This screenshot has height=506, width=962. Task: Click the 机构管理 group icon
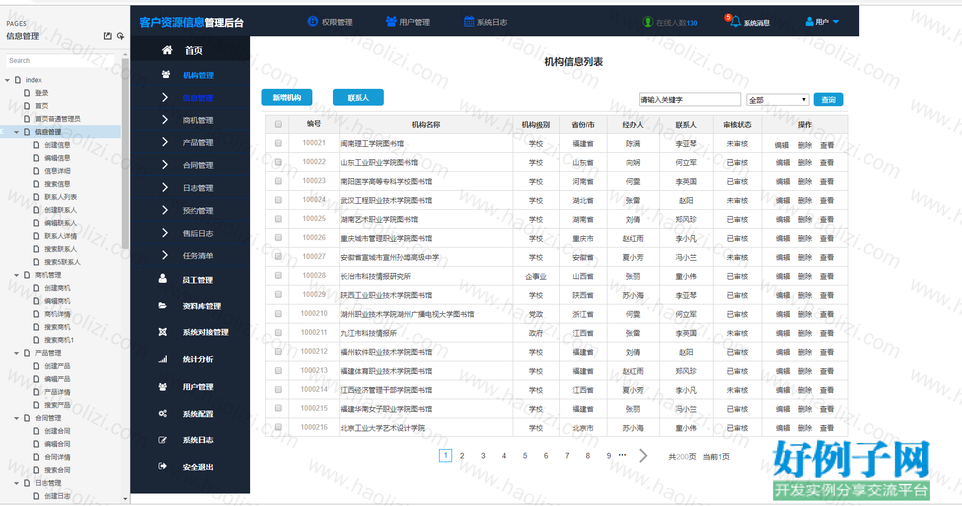166,75
